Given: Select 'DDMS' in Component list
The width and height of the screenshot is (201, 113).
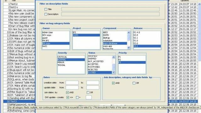Looking at the screenshot, I should (115, 35).
